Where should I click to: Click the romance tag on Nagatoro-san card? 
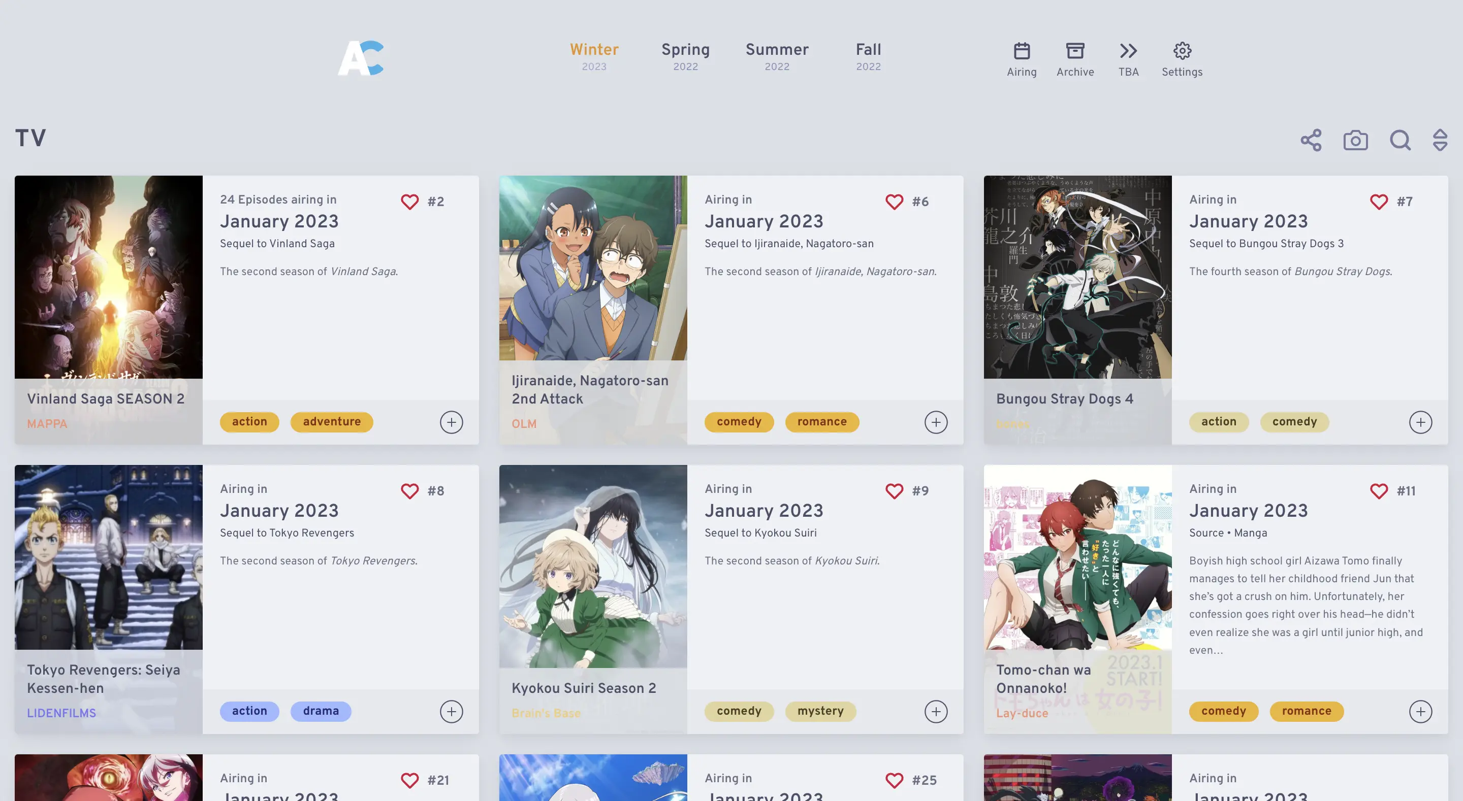[x=822, y=422]
